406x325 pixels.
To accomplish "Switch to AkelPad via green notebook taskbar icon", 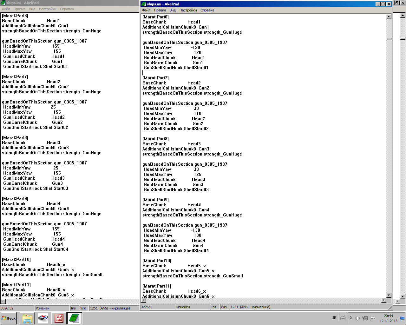I will pos(75,318).
